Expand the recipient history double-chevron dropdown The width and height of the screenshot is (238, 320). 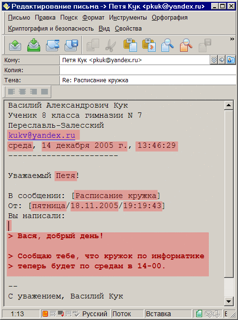[214, 60]
